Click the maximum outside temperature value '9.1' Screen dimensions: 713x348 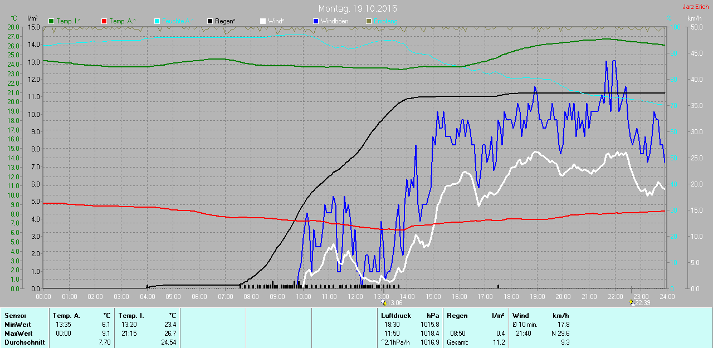tap(106, 334)
